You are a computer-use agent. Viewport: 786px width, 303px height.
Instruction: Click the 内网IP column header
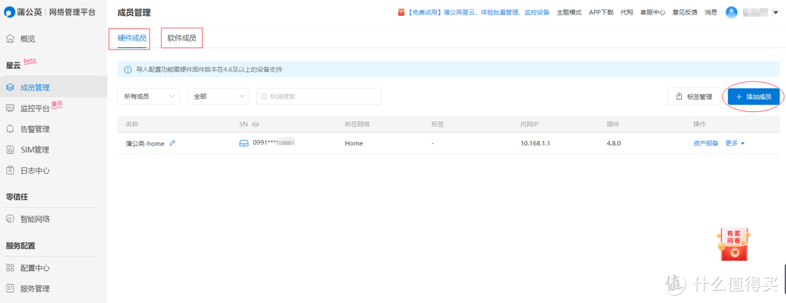point(529,124)
